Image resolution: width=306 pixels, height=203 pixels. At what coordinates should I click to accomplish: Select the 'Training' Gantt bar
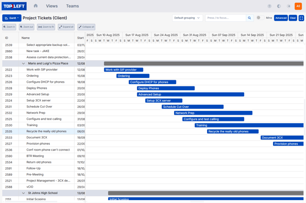coord(249,126)
